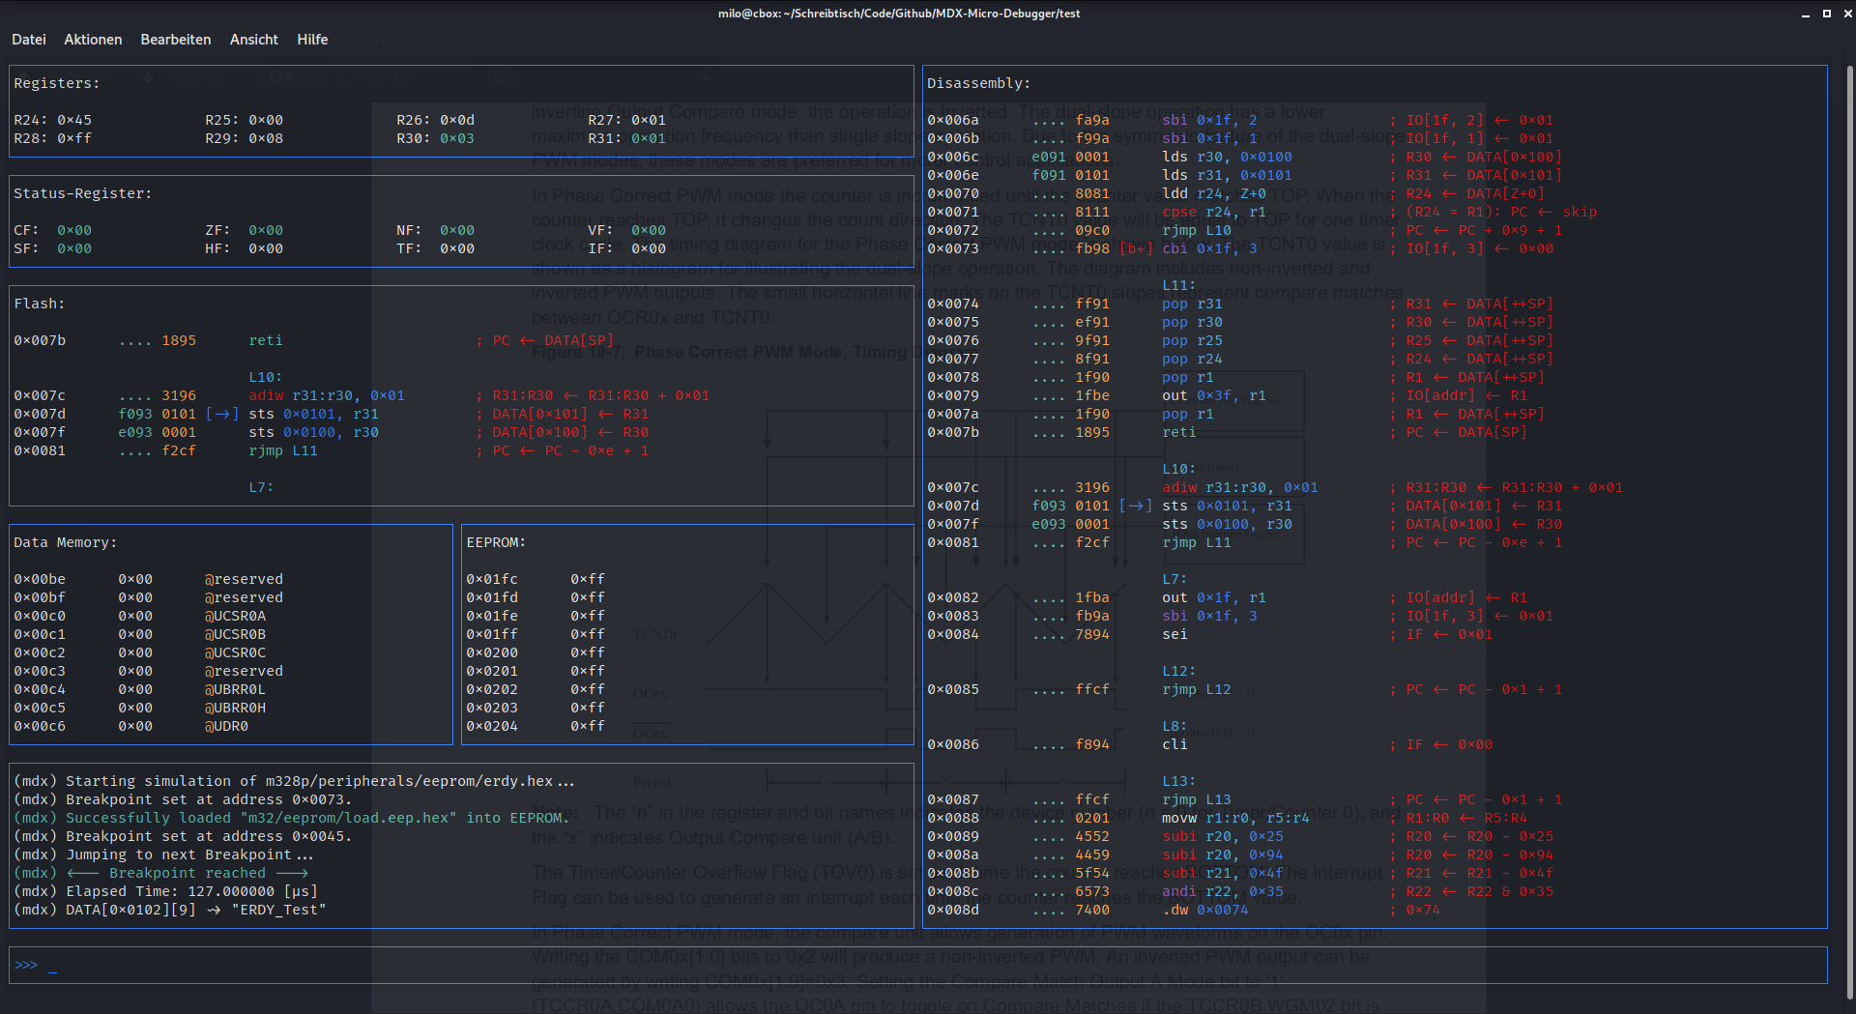The width and height of the screenshot is (1856, 1014).
Task: Select the L10: label in the Disassembly panel
Action: 1175,469
